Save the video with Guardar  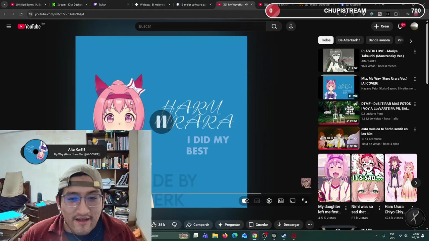point(258,225)
